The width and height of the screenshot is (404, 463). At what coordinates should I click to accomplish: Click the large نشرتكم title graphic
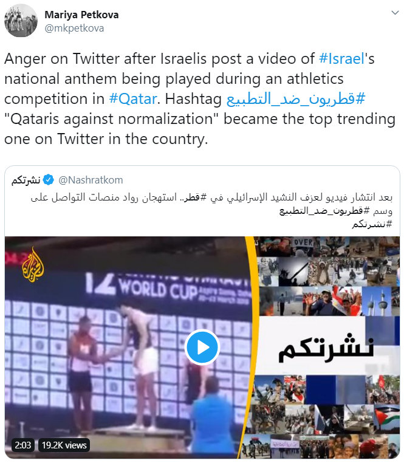tap(327, 348)
